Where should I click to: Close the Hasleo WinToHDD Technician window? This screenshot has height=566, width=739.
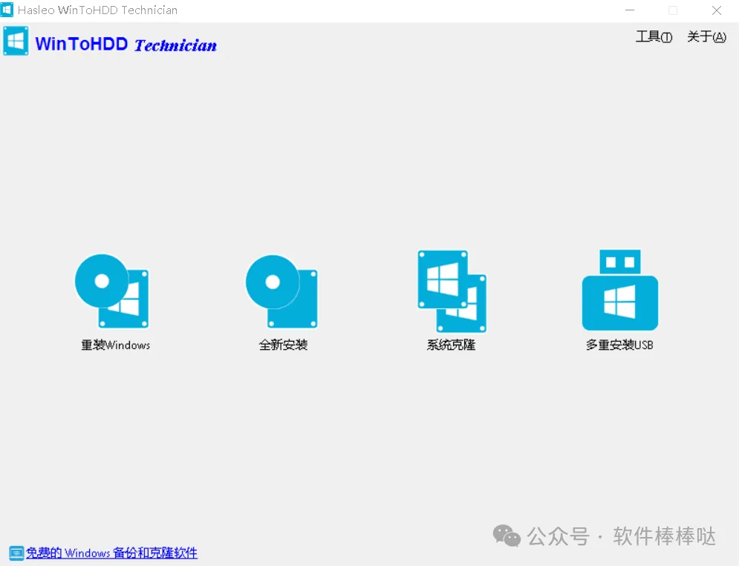click(717, 10)
